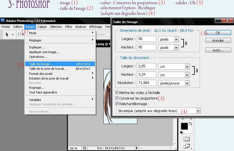
Task: Click the document size chain link icon
Action: (x=197, y=71)
